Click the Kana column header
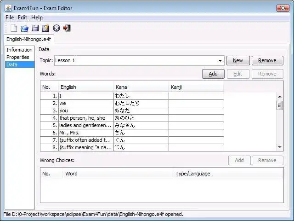 [x=141, y=87]
